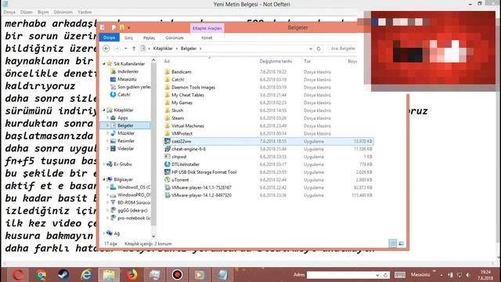Select the Kitaplık Araçları contextual tab
Screen dimensions: 501x282
pos(207,28)
